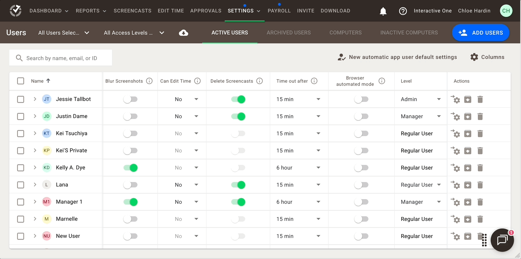Click the Add Users button
This screenshot has height=259, width=521.
(x=481, y=33)
